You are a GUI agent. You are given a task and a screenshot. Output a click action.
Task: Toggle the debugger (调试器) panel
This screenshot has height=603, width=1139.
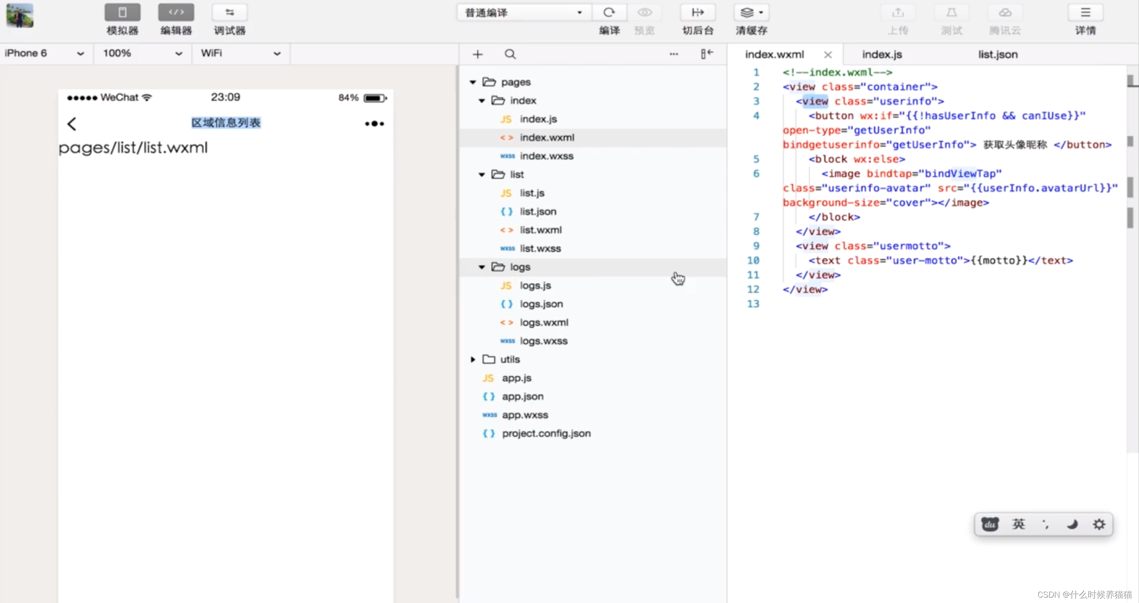click(x=230, y=12)
